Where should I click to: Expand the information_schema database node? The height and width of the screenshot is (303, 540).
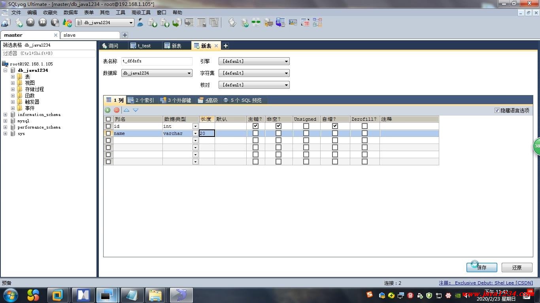click(5, 115)
